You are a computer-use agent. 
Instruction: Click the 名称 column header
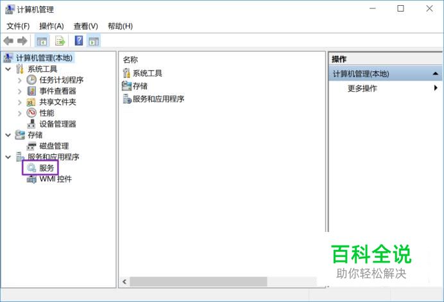coord(130,60)
